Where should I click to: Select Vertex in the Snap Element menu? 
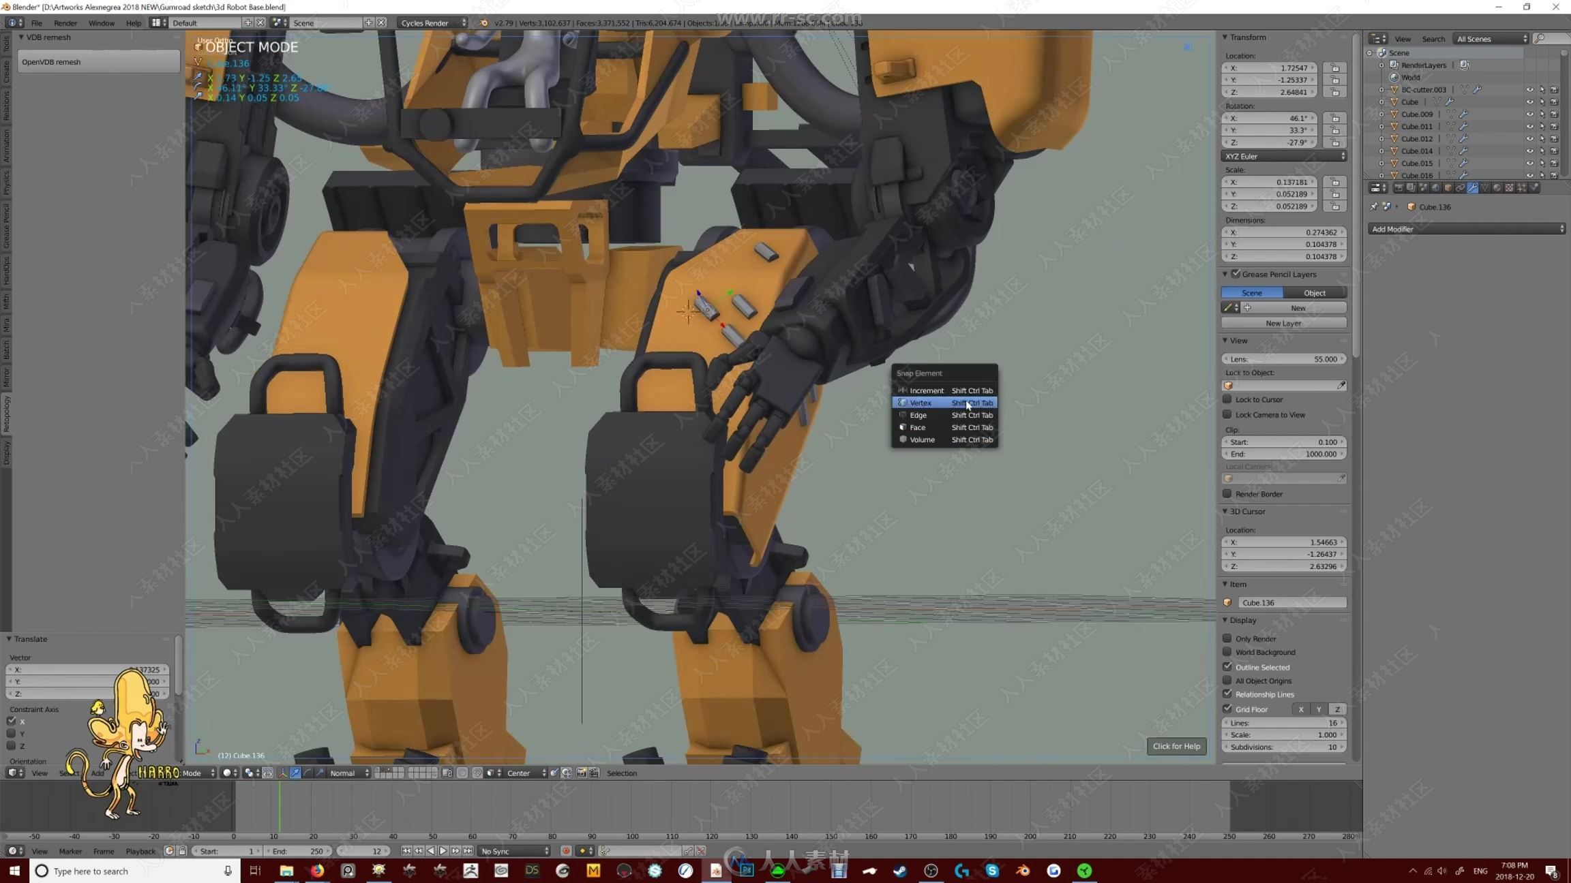944,403
